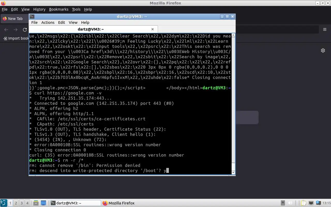The height and width of the screenshot is (207, 331).
Task: Click the 'curl https://google.com -v' command line
Action: coord(68,93)
